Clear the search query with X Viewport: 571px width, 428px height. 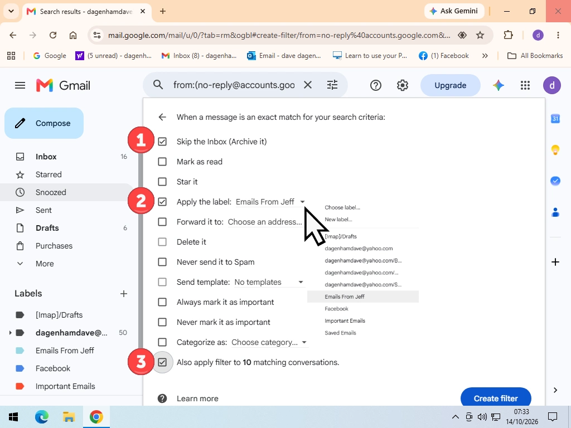tap(308, 85)
